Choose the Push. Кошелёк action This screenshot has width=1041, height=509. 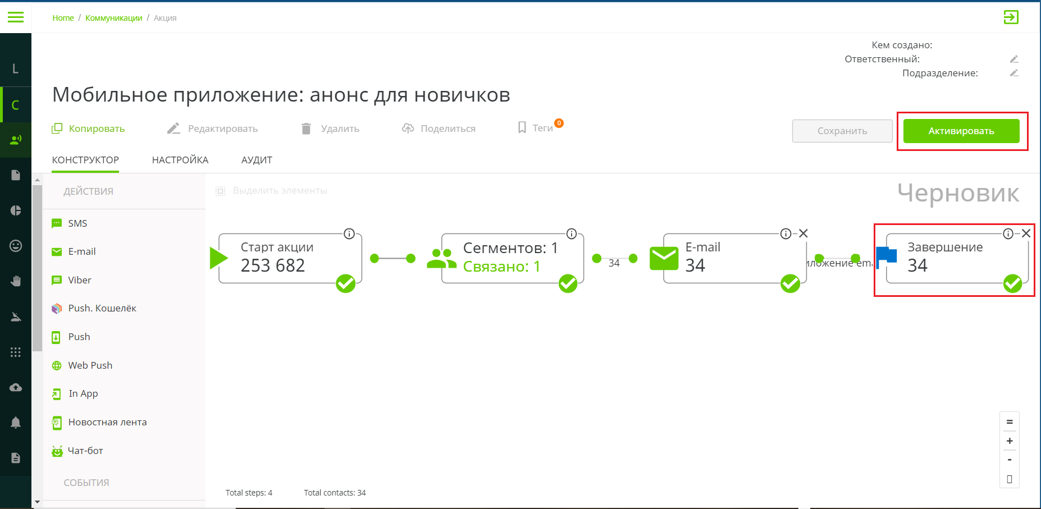pos(102,308)
